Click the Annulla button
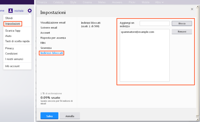The height and width of the screenshot is (122, 200). tap(70, 116)
